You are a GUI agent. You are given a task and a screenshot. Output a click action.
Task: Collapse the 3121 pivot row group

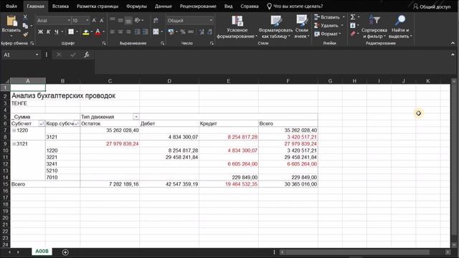point(14,144)
